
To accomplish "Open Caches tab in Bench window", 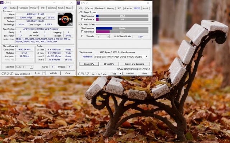I will pos(89,8).
